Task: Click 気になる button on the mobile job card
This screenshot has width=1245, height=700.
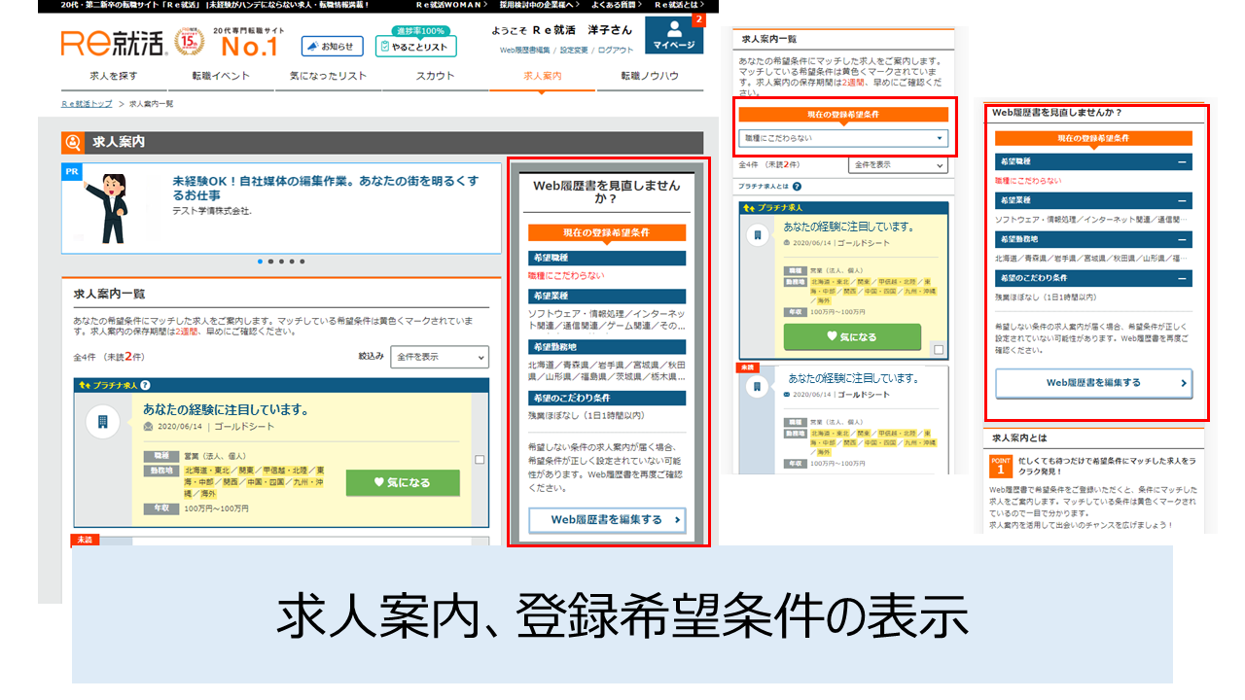Action: click(852, 336)
